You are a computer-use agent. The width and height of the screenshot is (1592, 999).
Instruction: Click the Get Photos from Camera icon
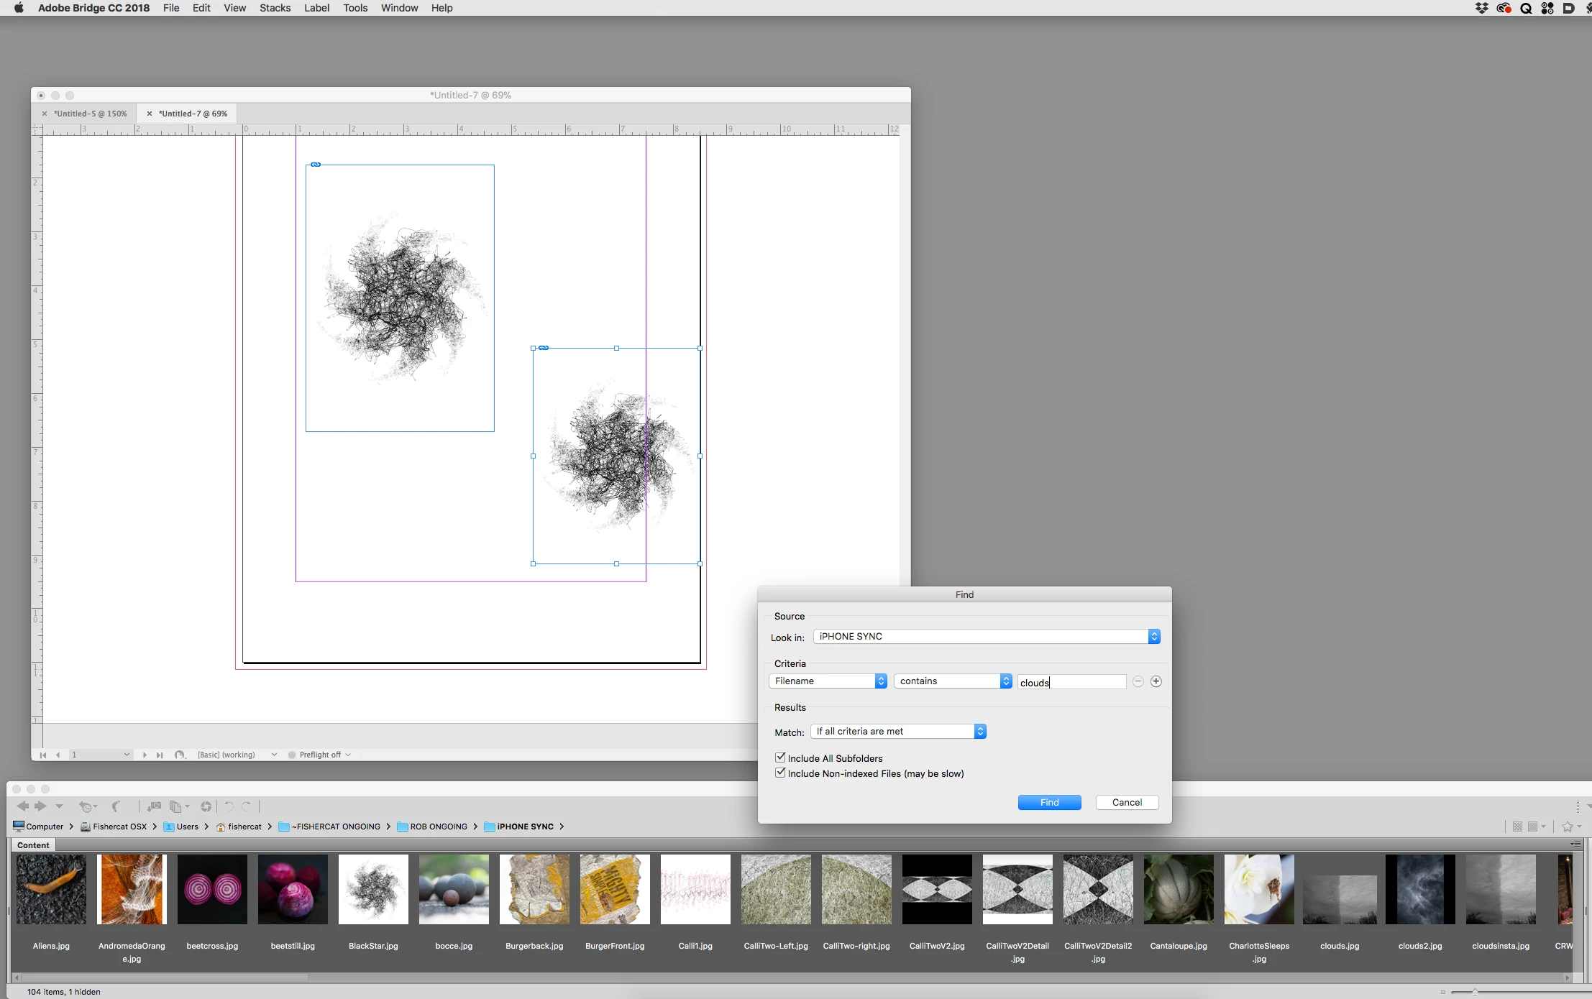tap(153, 806)
